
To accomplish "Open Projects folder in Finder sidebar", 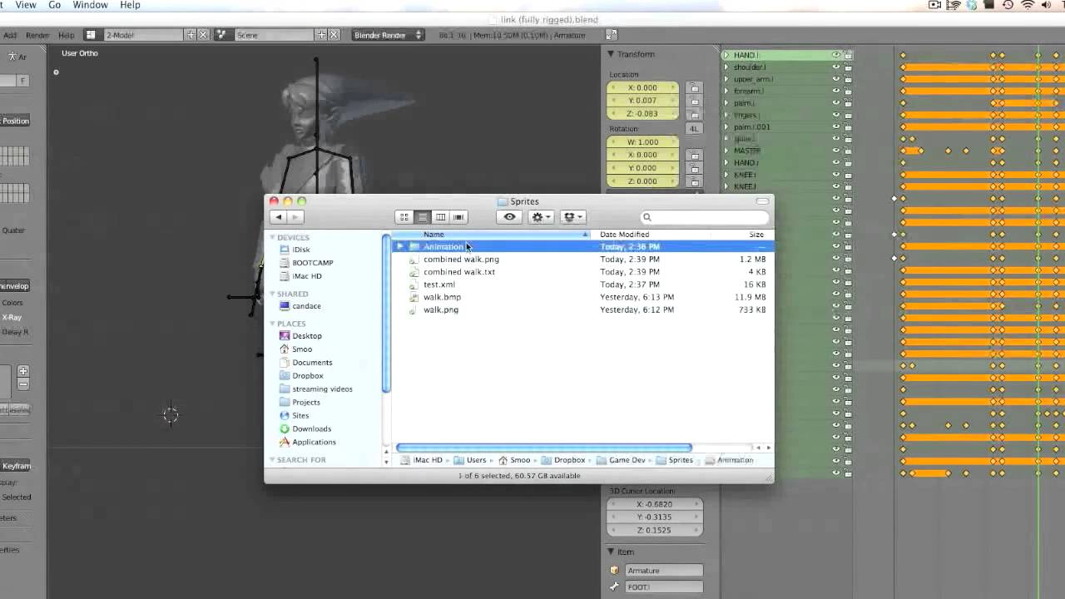I will 306,403.
